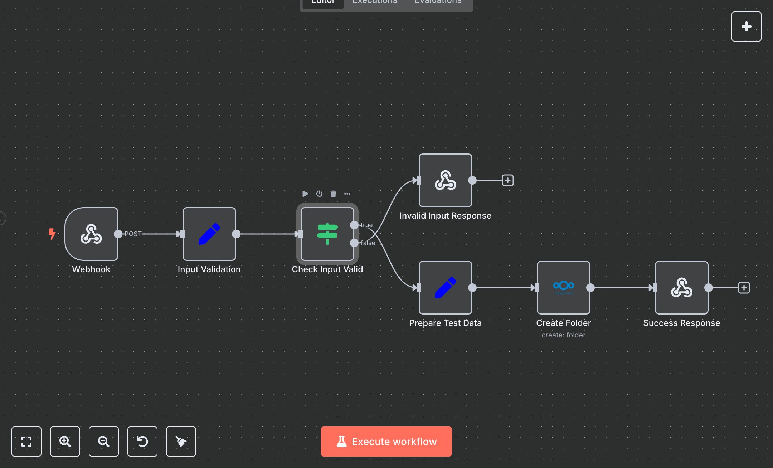Screen dimensions: 773x468
Task: Click the Nextcloud Create Folder node
Action: coord(563,288)
